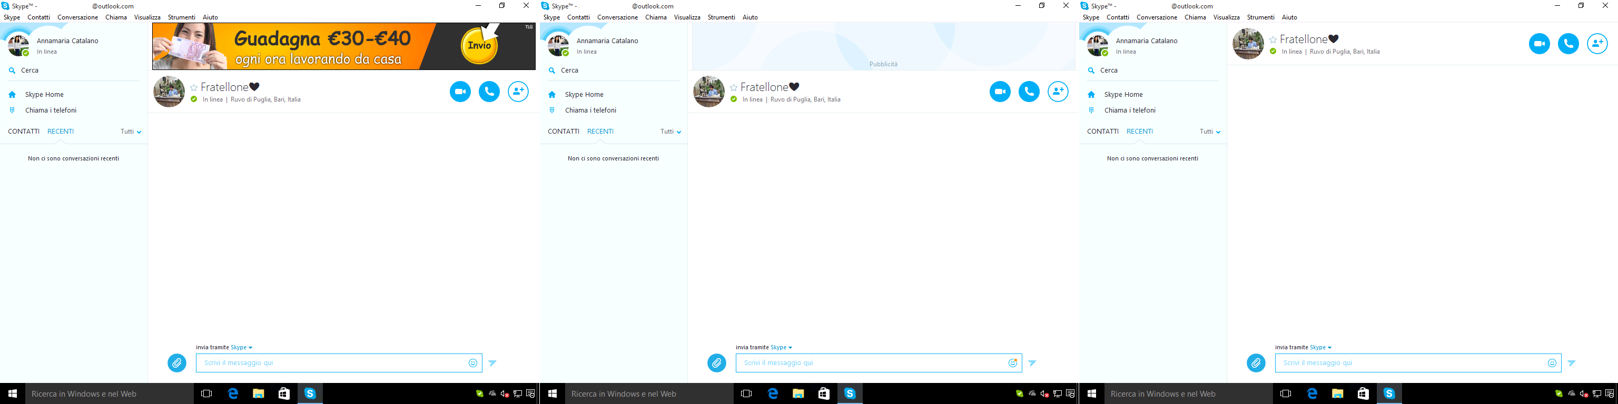
Task: Open Strumenti menu in middle window
Action: [x=721, y=17]
